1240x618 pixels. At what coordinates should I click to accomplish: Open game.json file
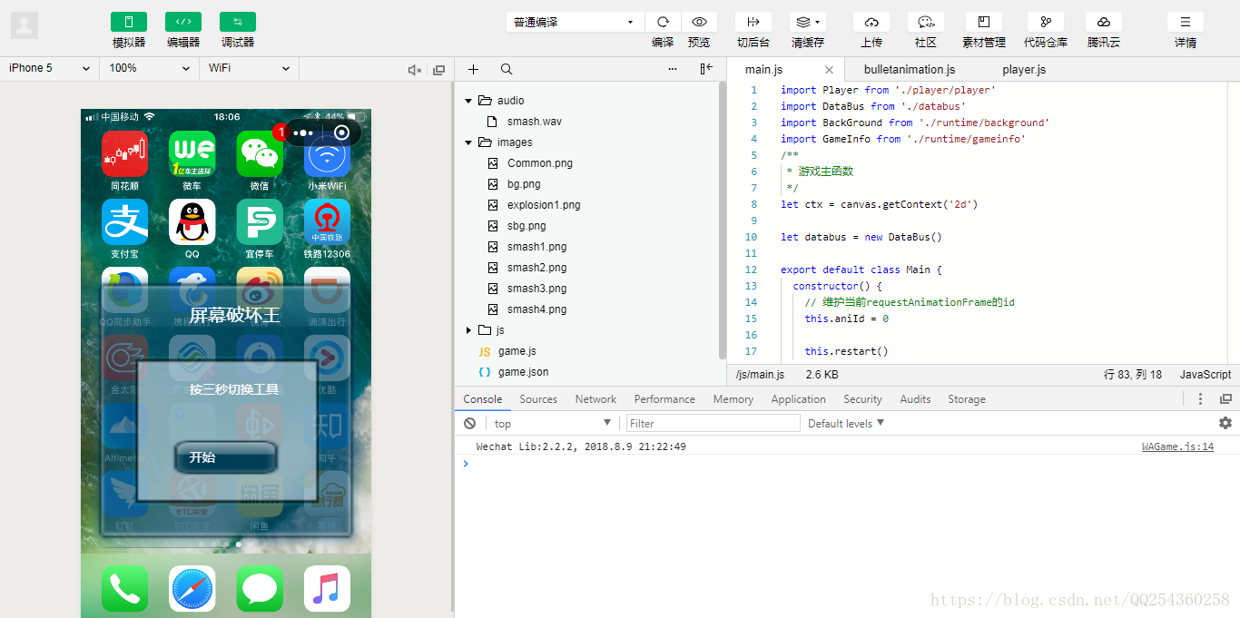tap(523, 372)
